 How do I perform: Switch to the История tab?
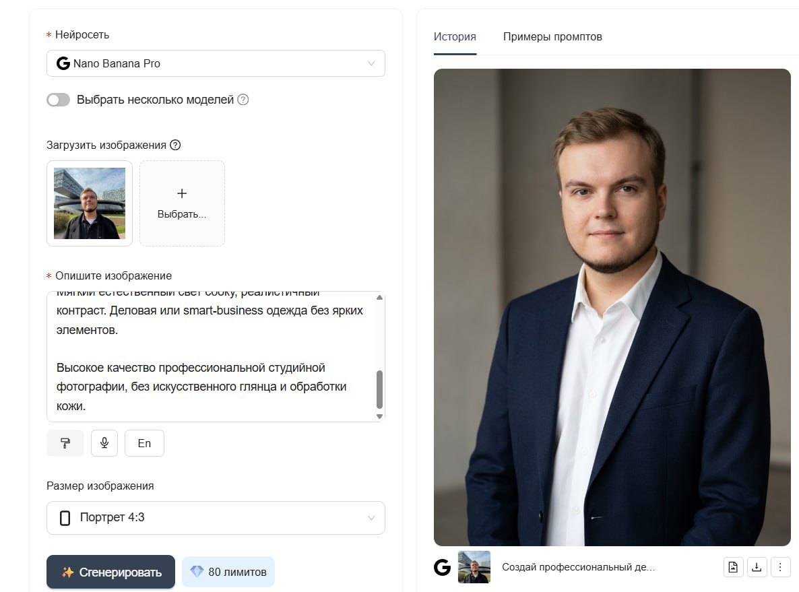pos(455,36)
